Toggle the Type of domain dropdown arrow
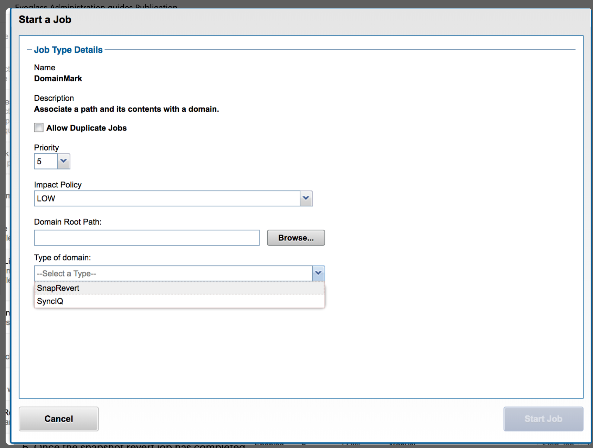This screenshot has width=593, height=448. pyautogui.click(x=318, y=273)
